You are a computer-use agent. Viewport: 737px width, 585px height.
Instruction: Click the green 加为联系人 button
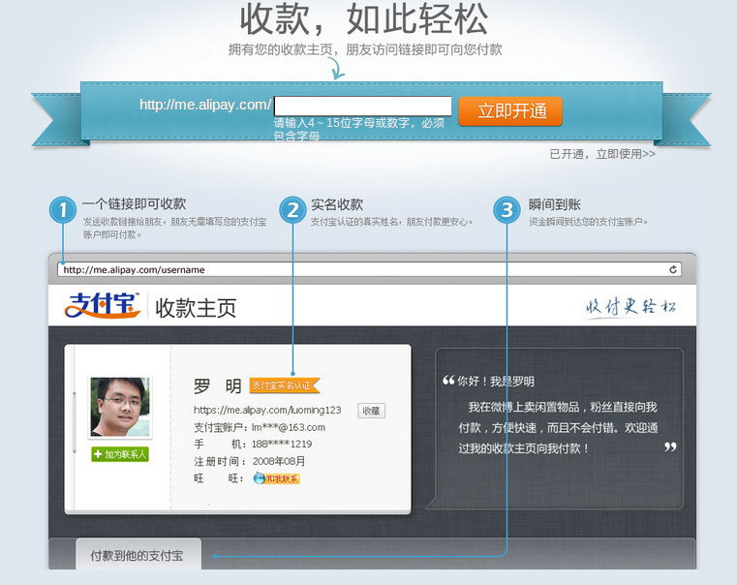(x=120, y=454)
